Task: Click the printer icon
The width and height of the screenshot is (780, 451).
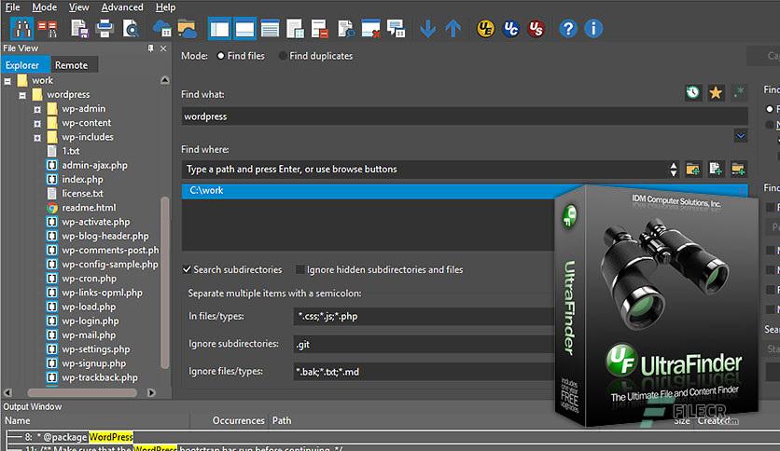Action: pos(104,29)
